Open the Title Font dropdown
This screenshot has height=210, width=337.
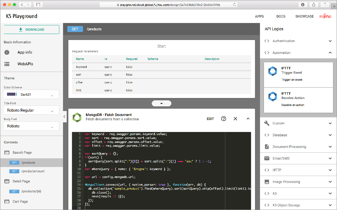click(x=31, y=110)
